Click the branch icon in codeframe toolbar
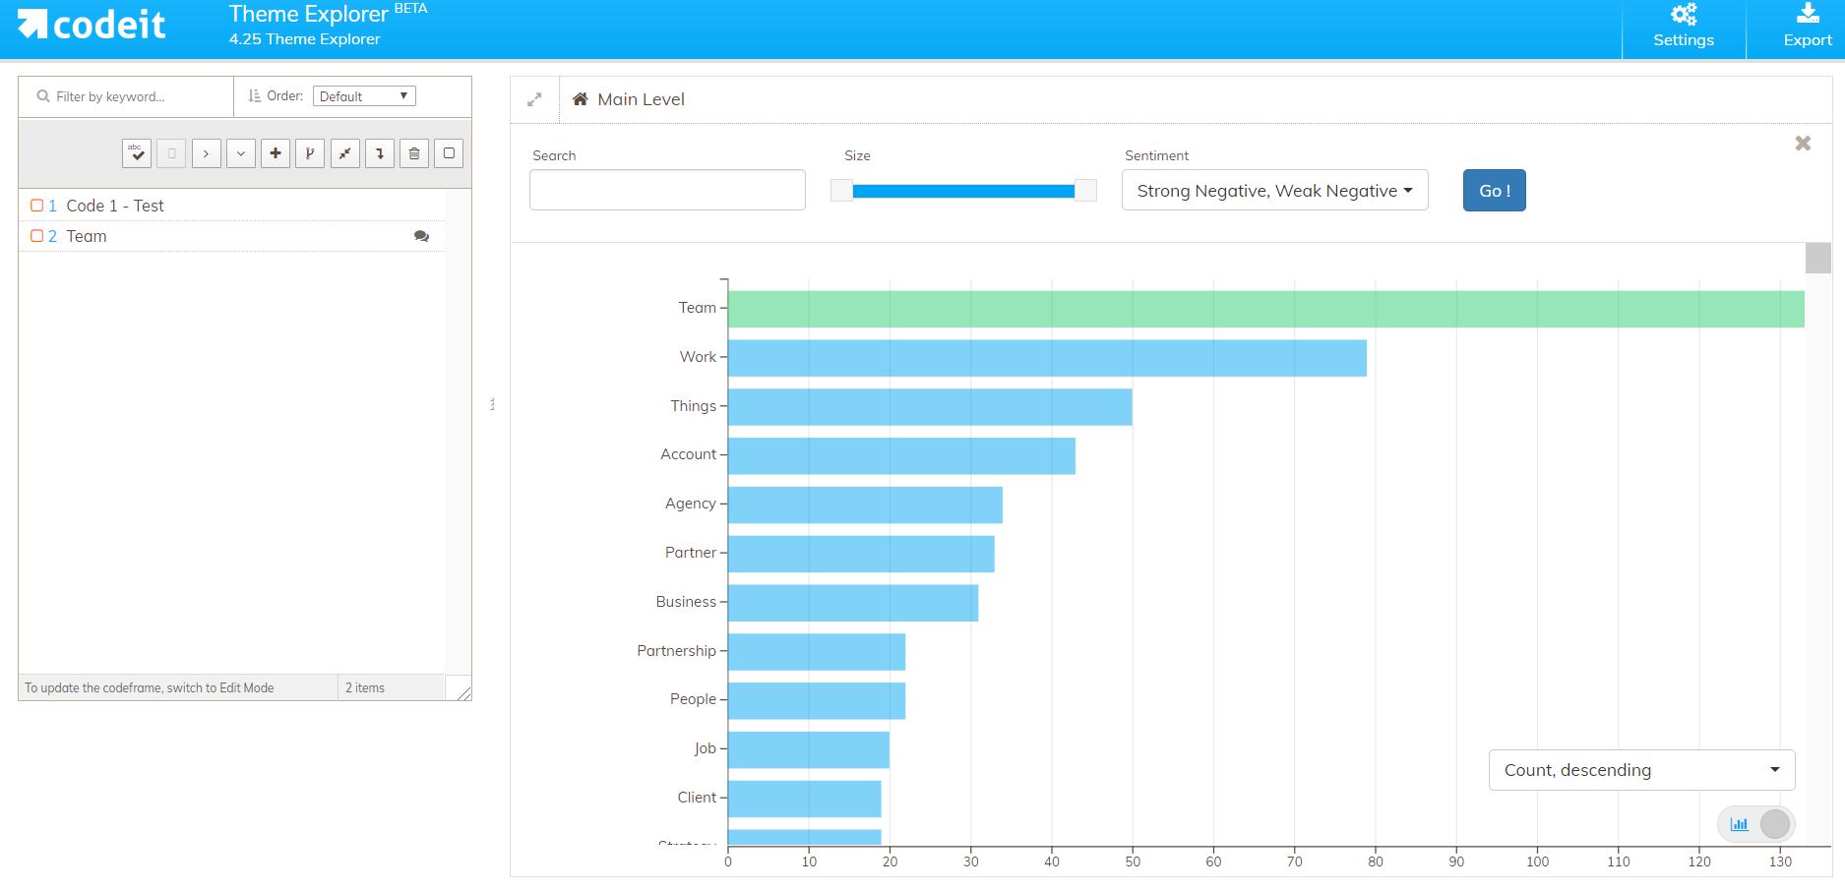Image resolution: width=1845 pixels, height=891 pixels. tap(310, 153)
